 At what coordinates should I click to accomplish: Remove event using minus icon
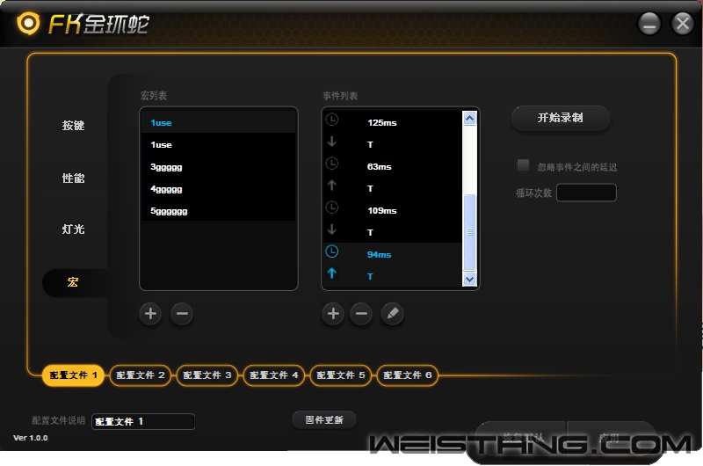[x=361, y=314]
